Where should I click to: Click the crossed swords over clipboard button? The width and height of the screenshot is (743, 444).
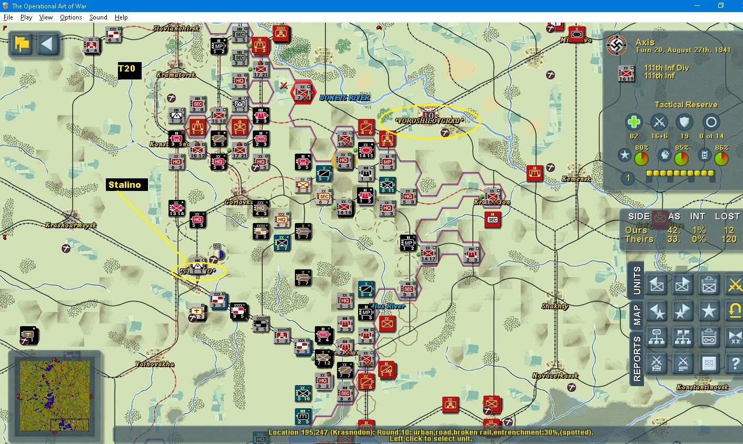657,364
